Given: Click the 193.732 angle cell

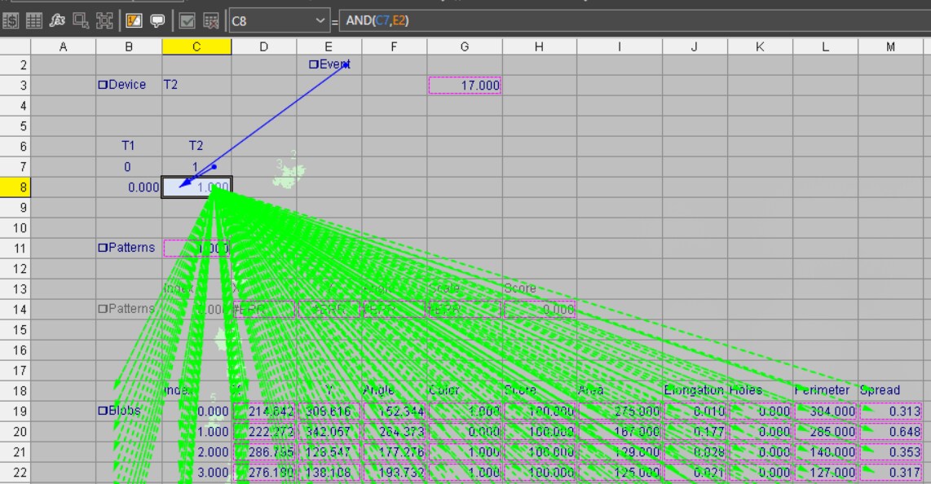Looking at the screenshot, I should (x=394, y=473).
